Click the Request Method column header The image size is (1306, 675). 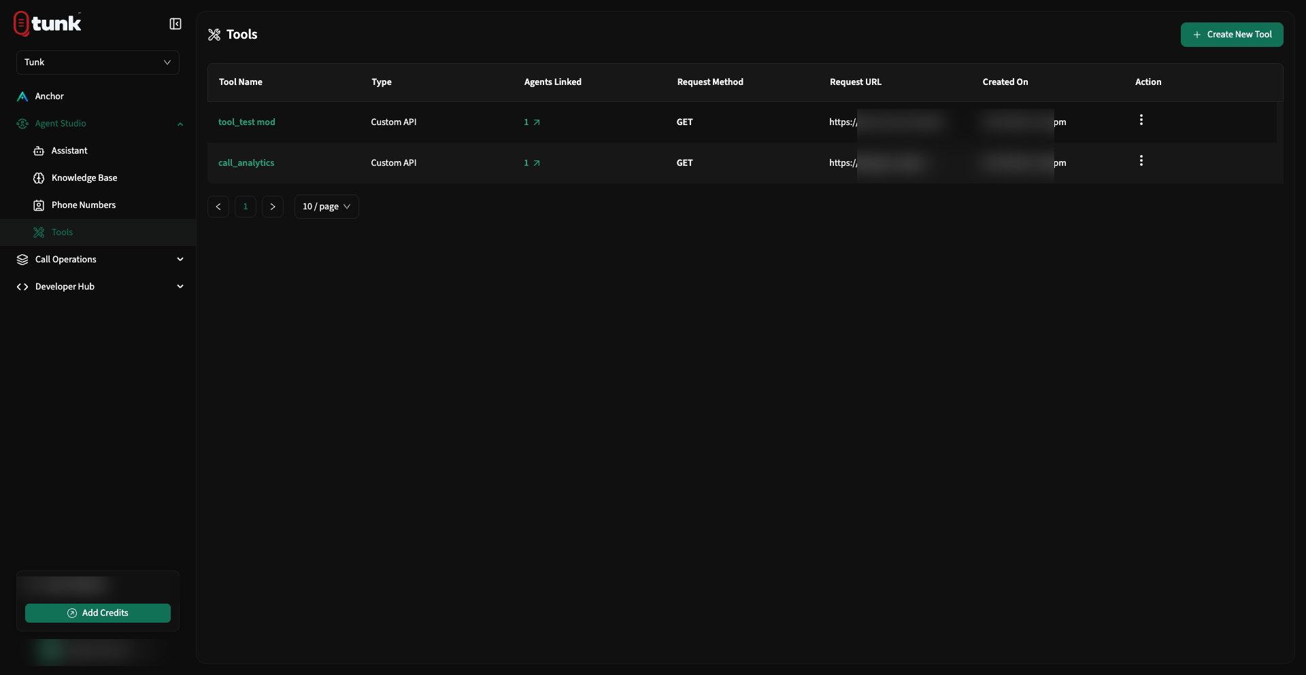pos(710,82)
